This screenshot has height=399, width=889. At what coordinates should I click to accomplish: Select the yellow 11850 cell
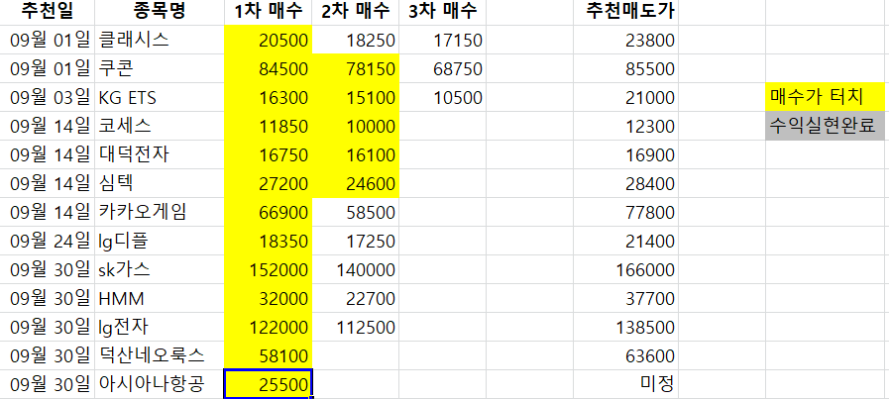point(269,126)
